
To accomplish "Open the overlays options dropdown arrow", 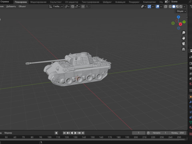I will 161,6.
